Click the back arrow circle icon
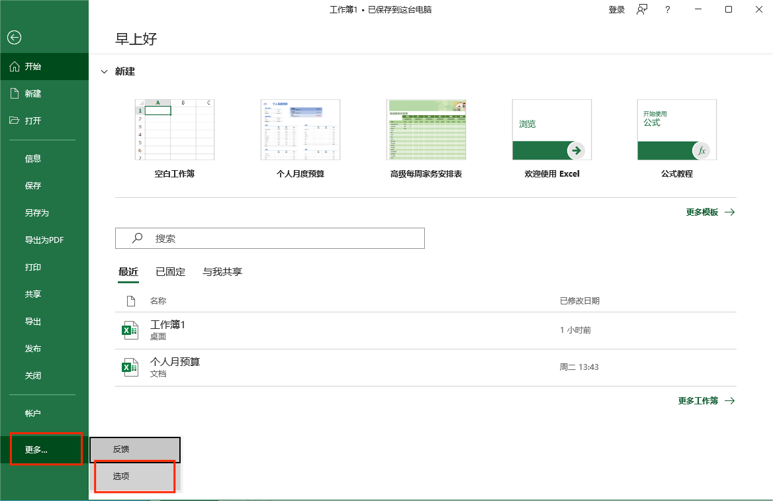This screenshot has width=773, height=501. click(x=14, y=38)
